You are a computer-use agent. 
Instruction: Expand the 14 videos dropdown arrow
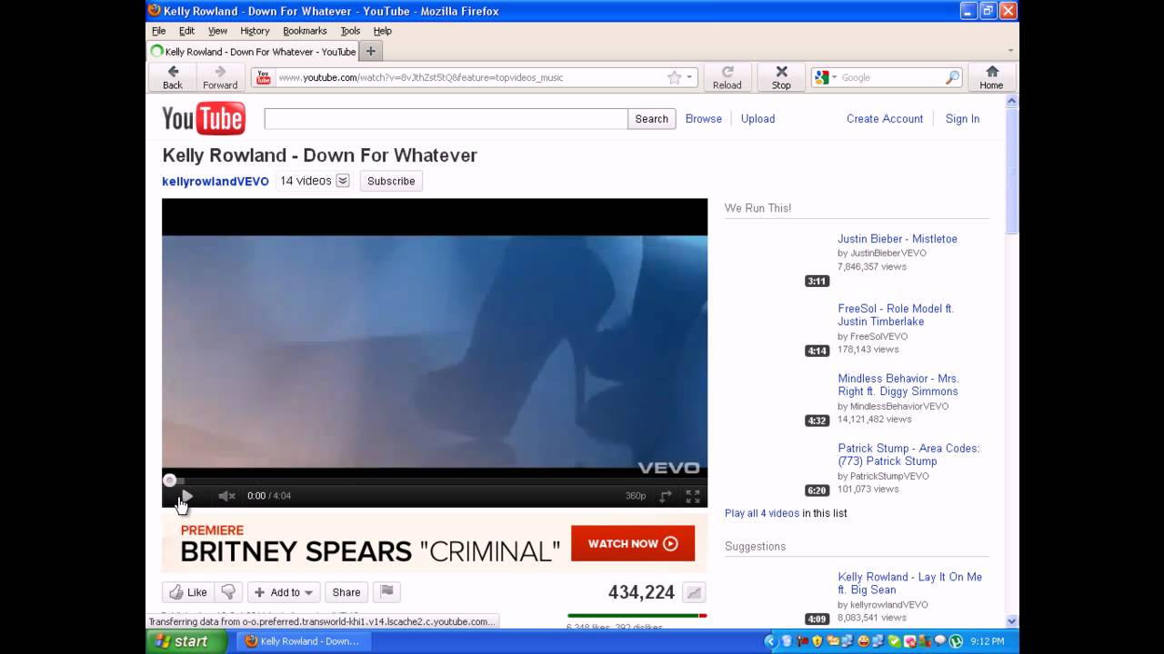tap(343, 181)
